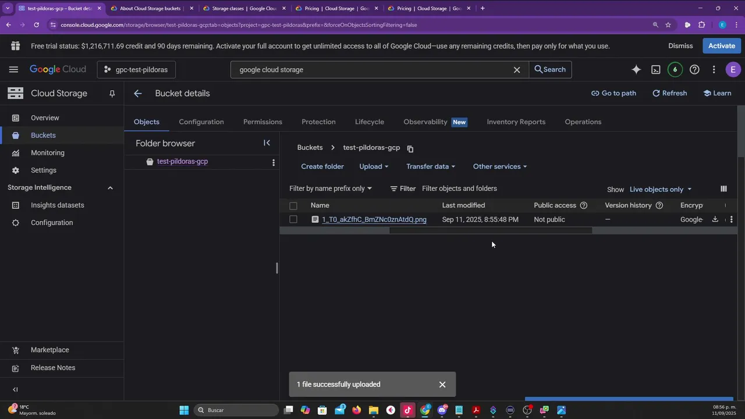Bookmark this page with star icon
Viewport: 745px width, 419px height.
[x=668, y=24]
